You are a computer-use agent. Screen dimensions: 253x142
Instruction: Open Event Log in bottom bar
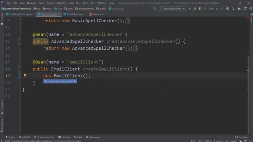click(x=242, y=137)
